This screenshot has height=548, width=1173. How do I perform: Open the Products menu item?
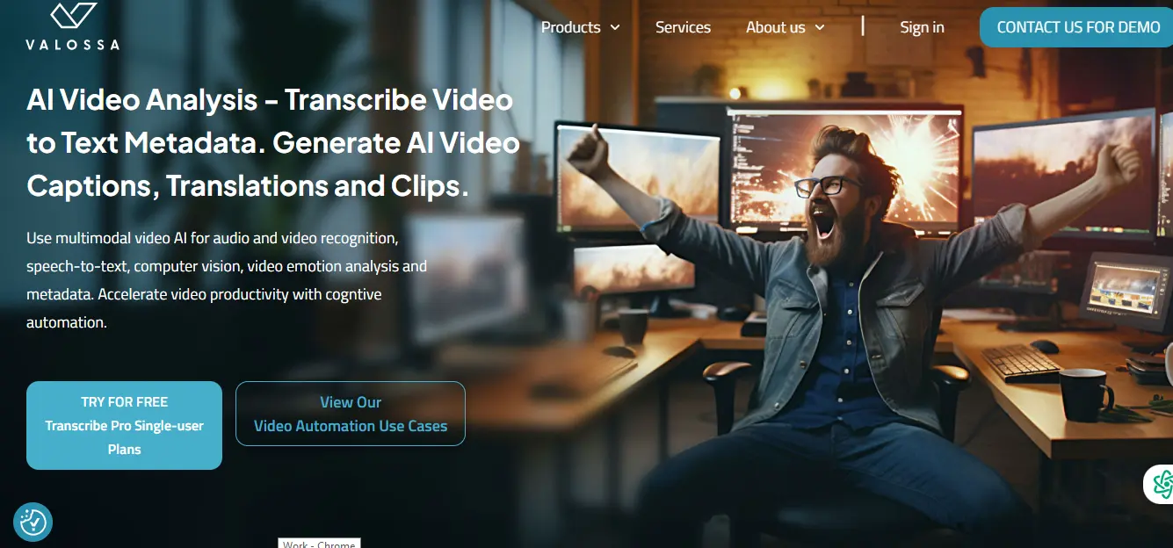pos(570,27)
